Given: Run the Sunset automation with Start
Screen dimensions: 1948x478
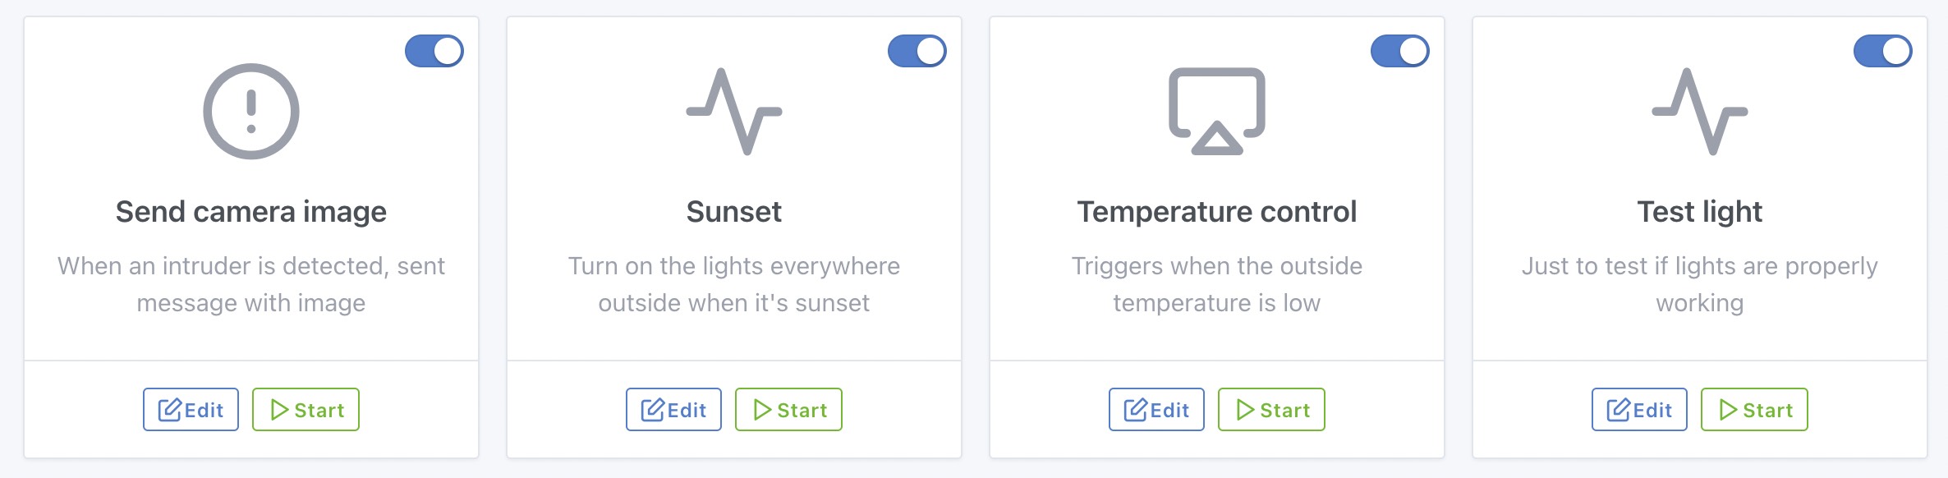Looking at the screenshot, I should coord(788,410).
